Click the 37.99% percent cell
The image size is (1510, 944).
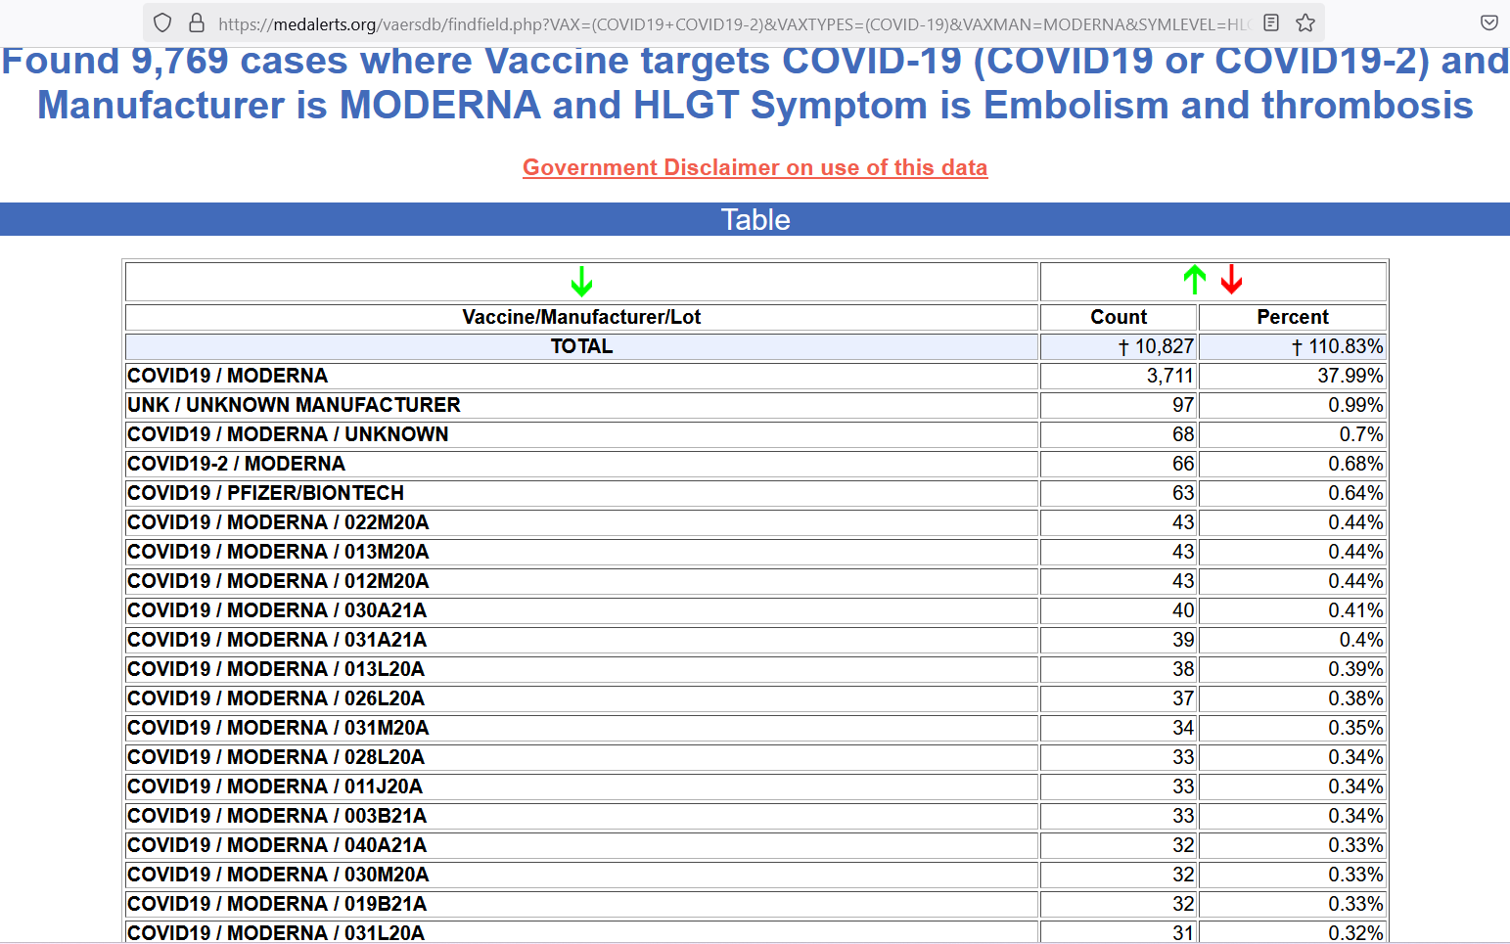tap(1293, 376)
